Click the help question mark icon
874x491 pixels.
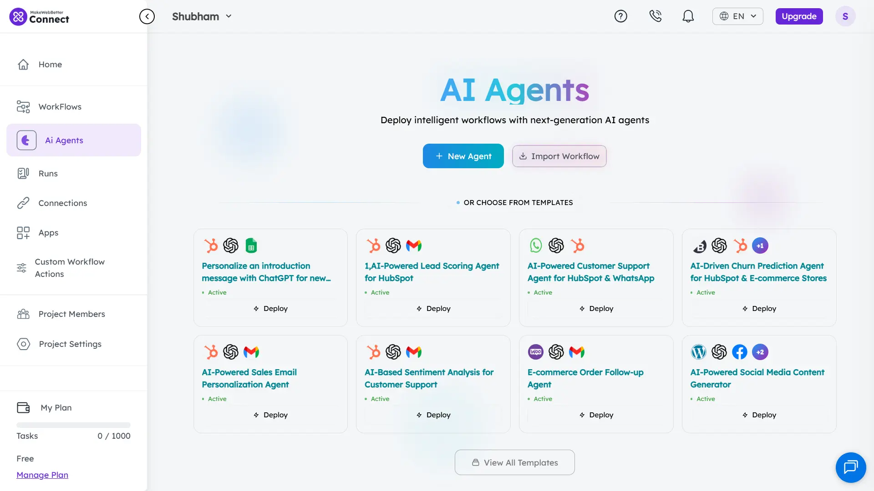[620, 16]
